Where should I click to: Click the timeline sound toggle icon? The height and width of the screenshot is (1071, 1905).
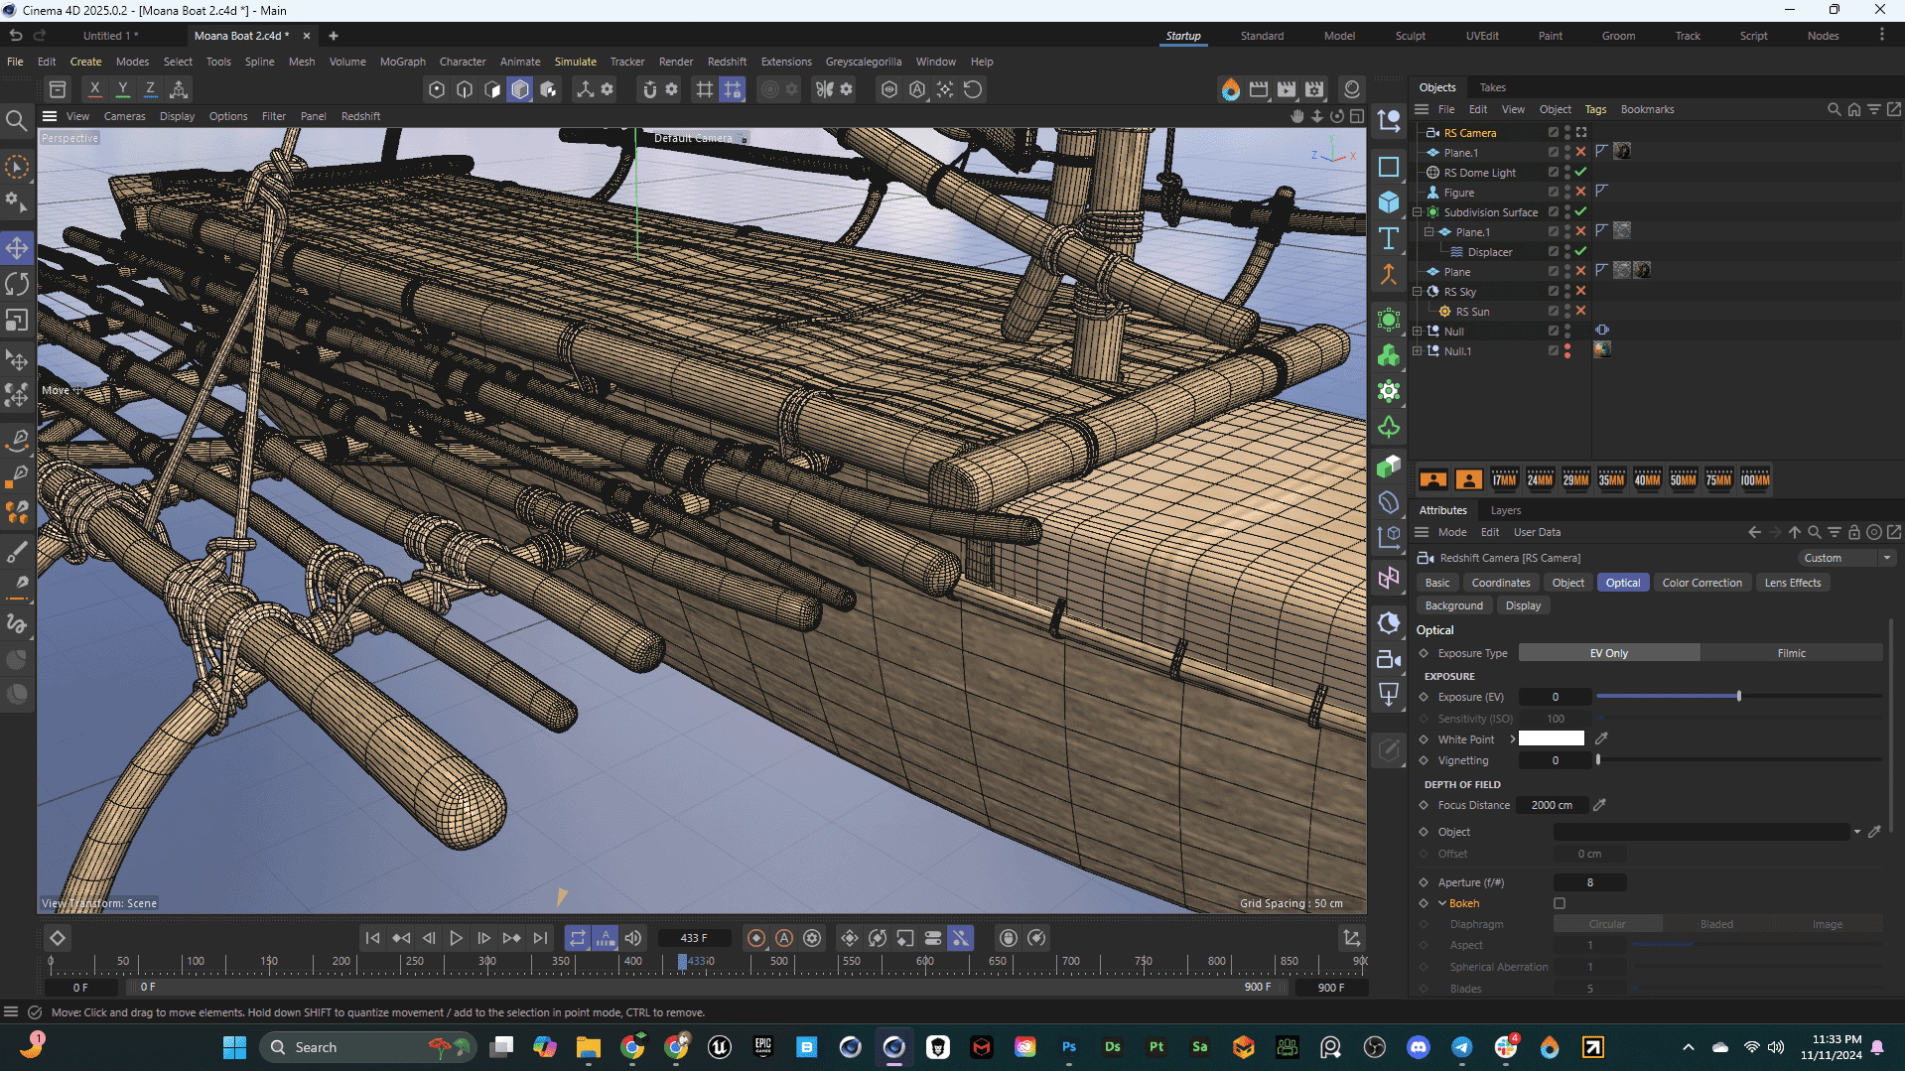click(633, 938)
